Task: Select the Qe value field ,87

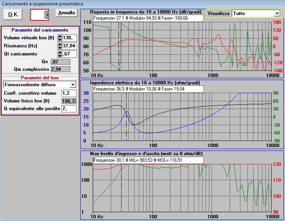Action: tap(60, 62)
